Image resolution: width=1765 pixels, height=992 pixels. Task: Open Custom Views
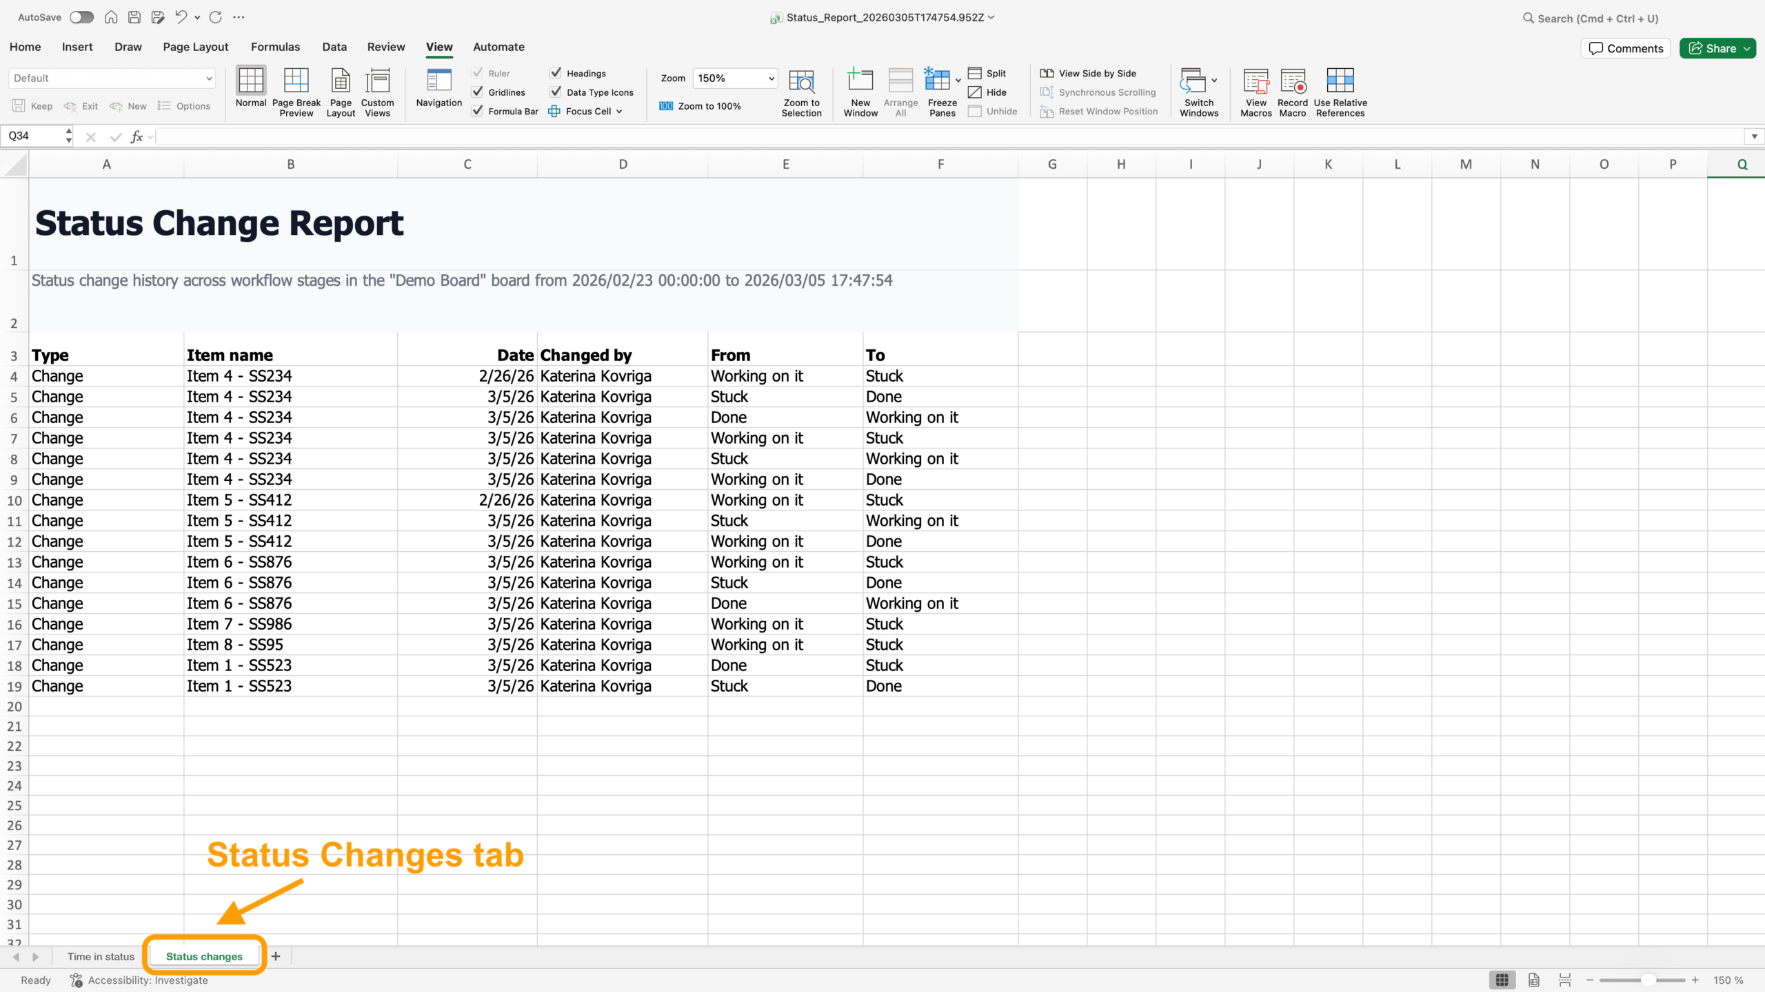[376, 92]
